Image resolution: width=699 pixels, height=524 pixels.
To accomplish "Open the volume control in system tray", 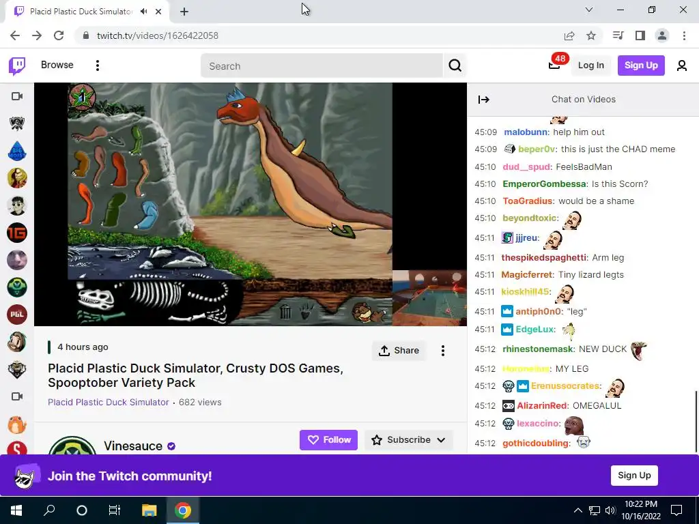I will coord(610,510).
